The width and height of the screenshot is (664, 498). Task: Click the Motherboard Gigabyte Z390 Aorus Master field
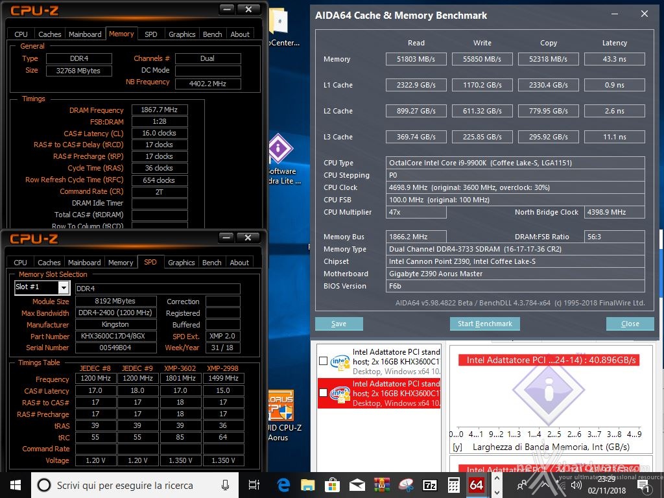(x=516, y=274)
